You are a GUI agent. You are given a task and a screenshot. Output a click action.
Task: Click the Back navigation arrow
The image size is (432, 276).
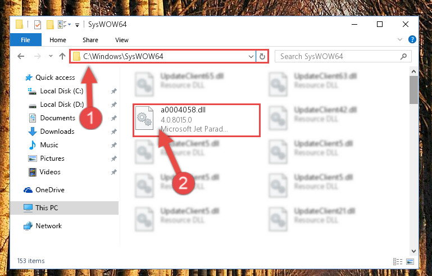21,57
